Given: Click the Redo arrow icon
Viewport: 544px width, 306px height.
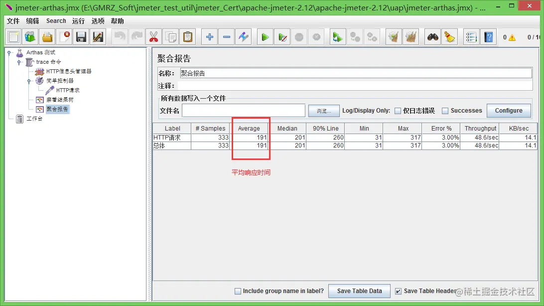Looking at the screenshot, I should (136, 37).
